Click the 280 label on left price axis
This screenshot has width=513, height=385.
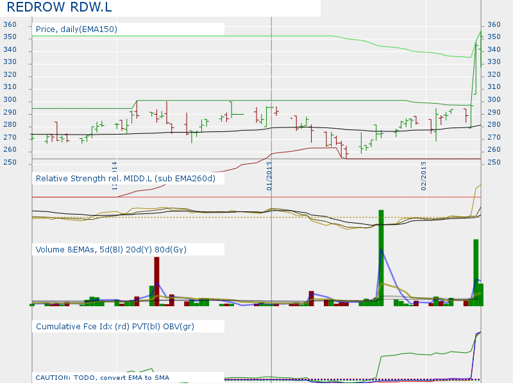tap(10, 124)
